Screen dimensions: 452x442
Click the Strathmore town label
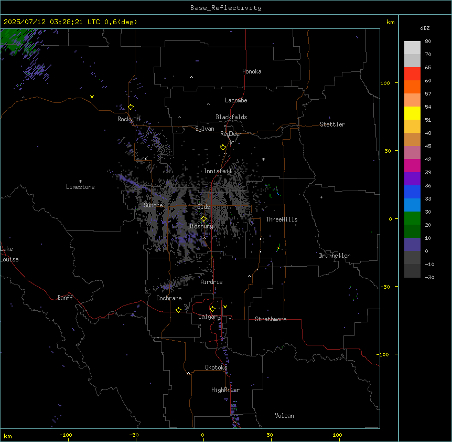271,319
